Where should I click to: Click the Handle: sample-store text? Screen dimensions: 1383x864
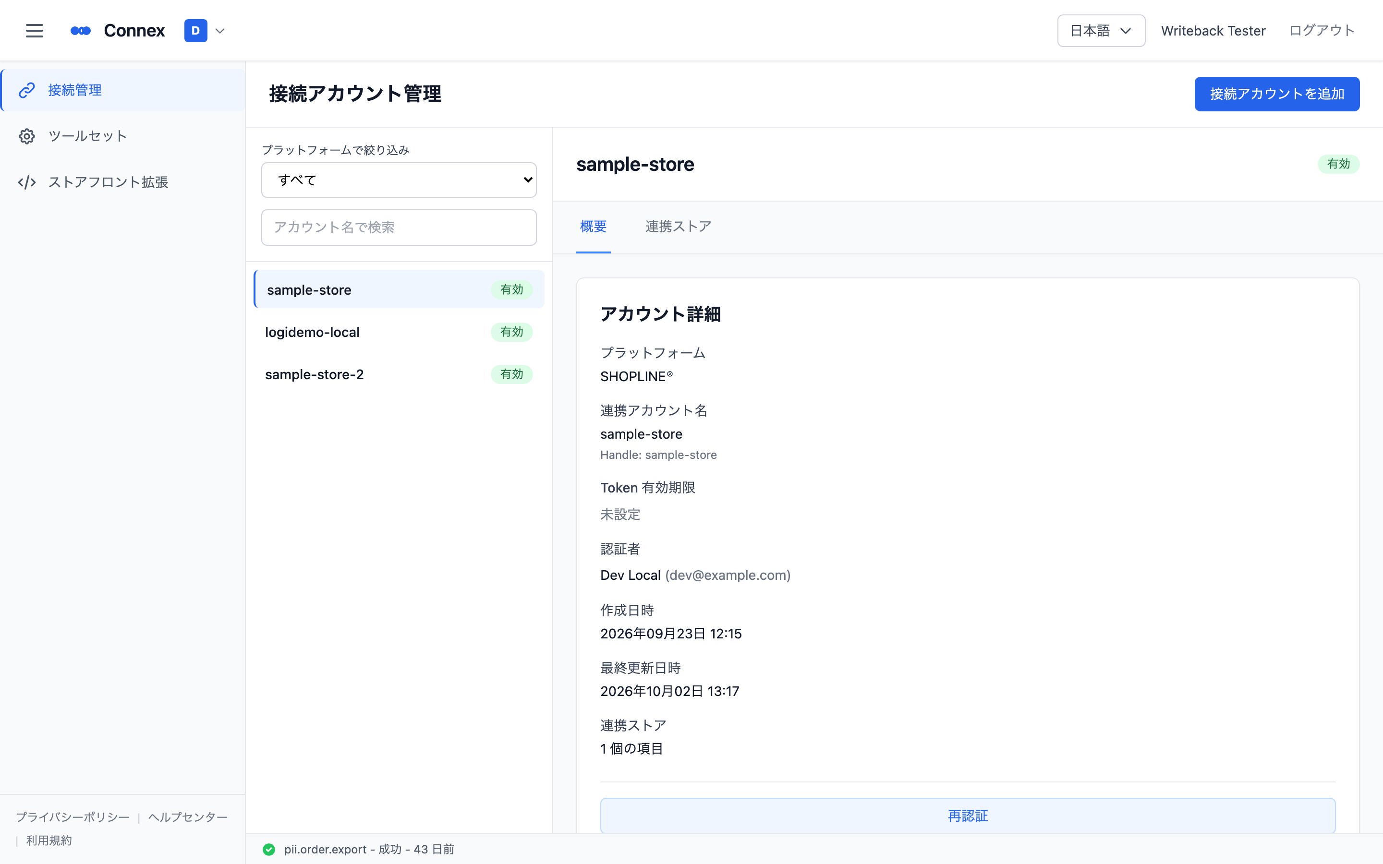pos(658,455)
